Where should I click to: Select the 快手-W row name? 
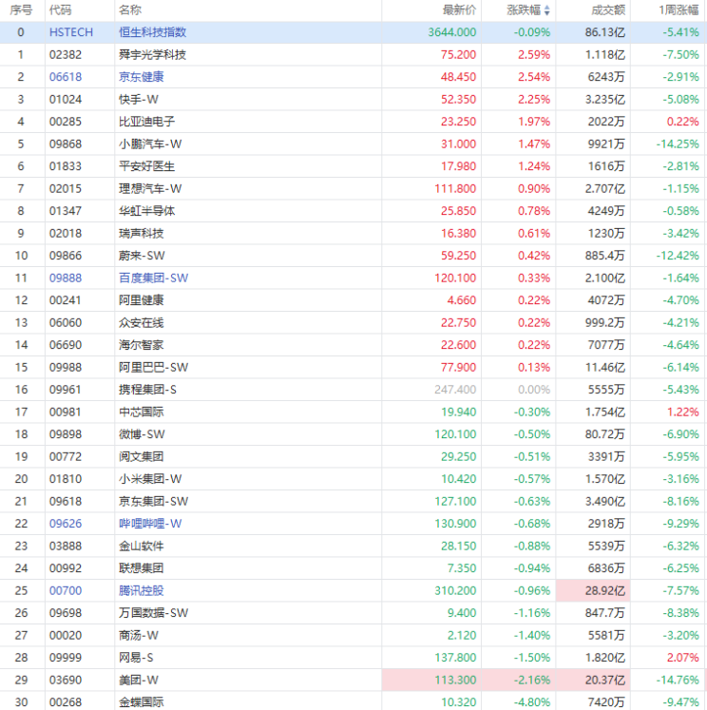pos(139,99)
